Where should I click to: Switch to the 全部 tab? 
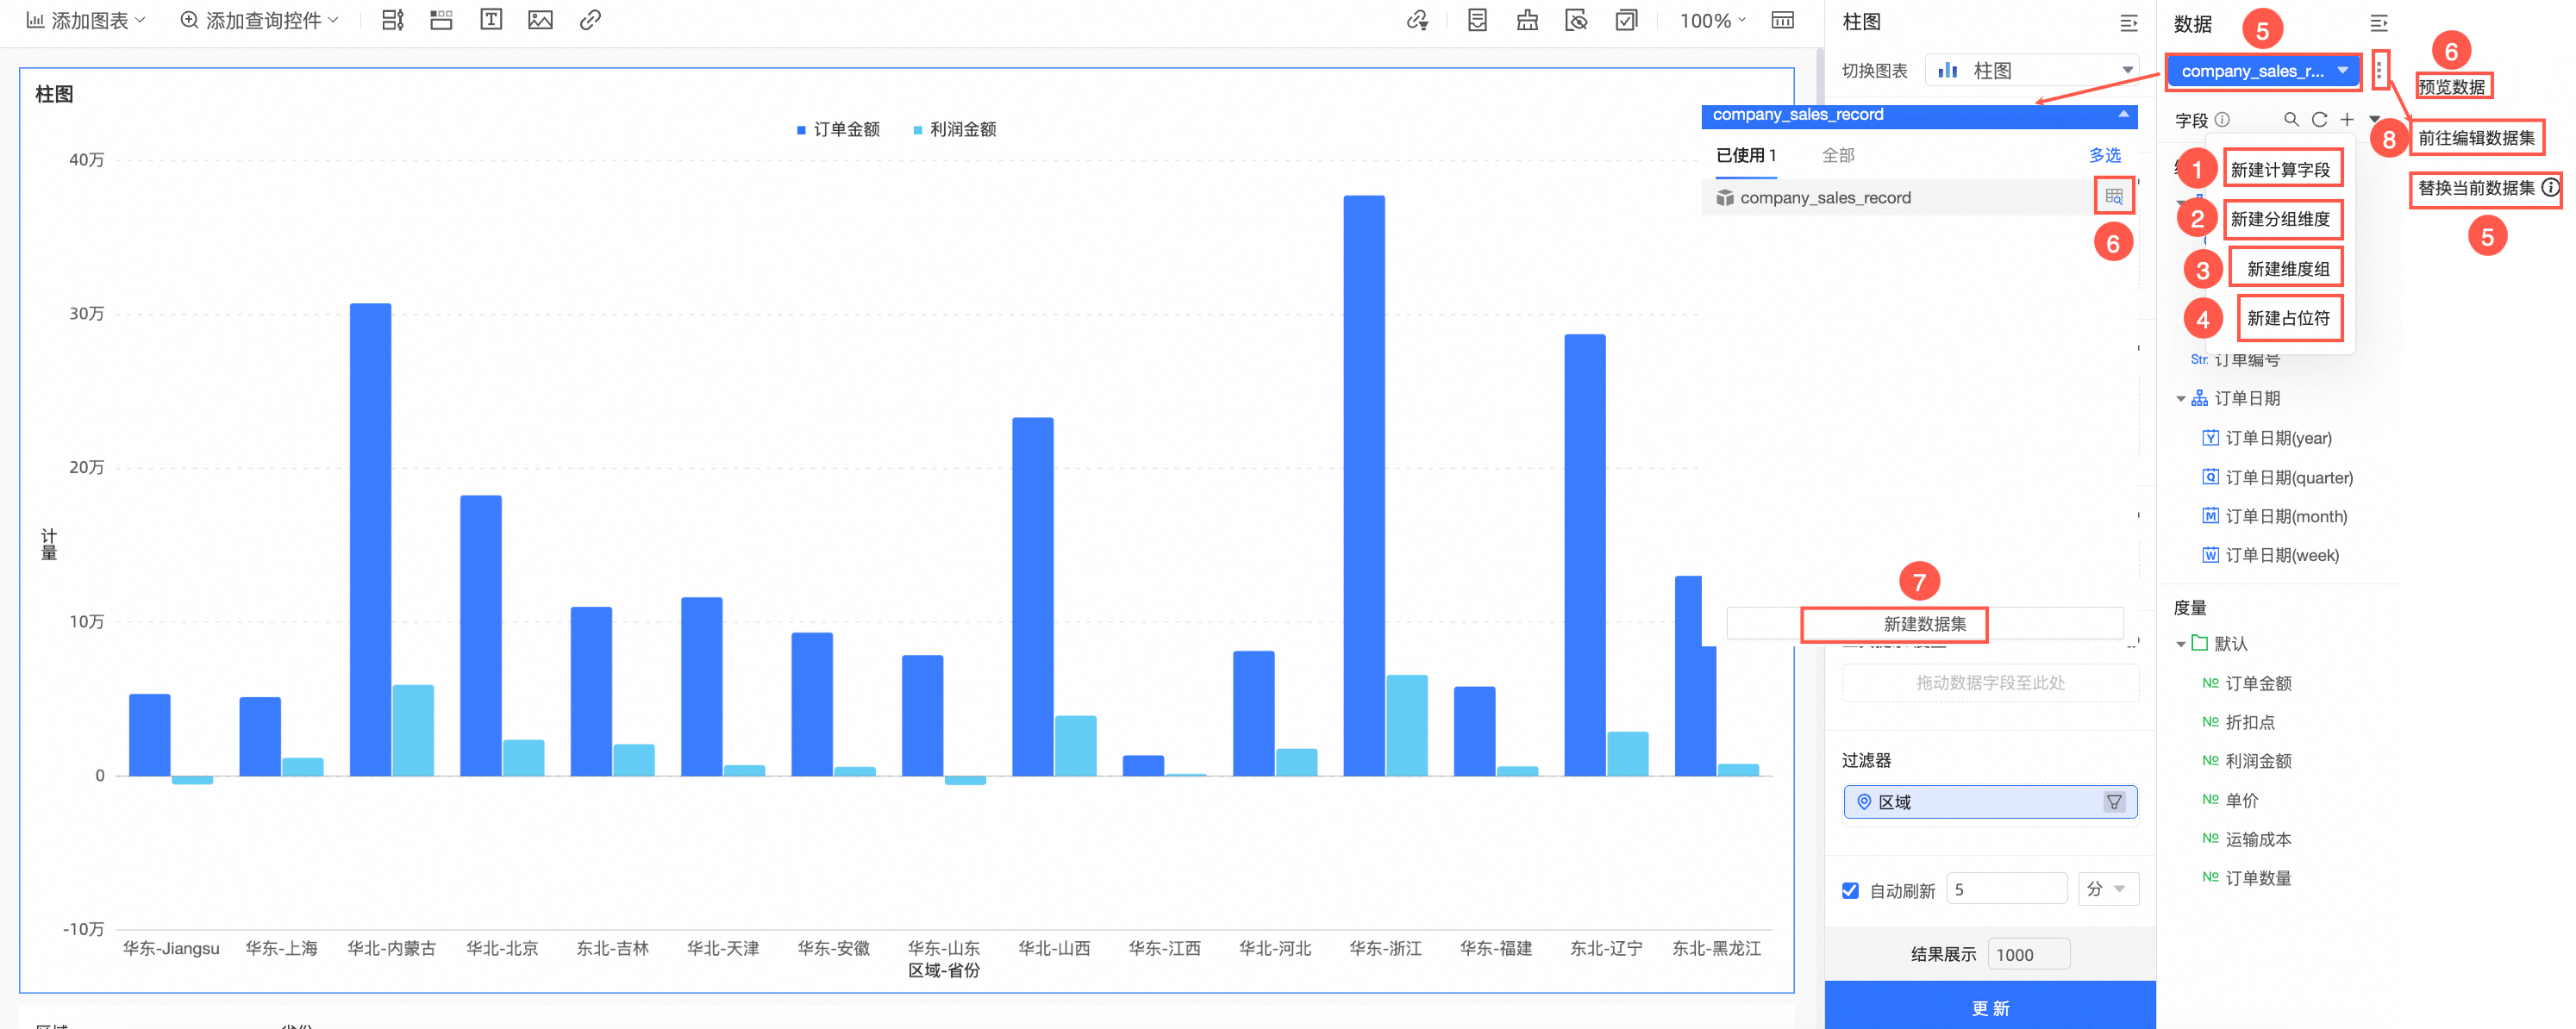(1838, 155)
